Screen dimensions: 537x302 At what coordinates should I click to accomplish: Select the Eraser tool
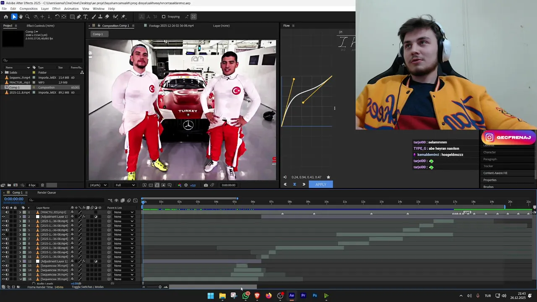point(107,17)
